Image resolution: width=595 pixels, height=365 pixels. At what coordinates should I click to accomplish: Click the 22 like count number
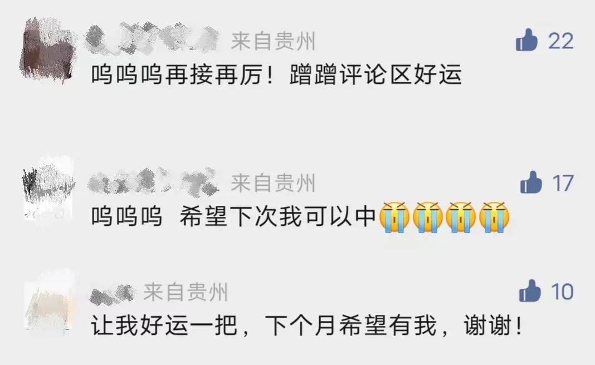[560, 41]
